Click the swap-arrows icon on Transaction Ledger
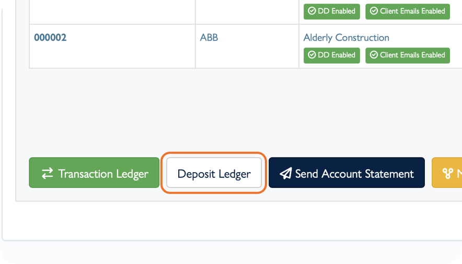The image size is (462, 264). coord(48,174)
